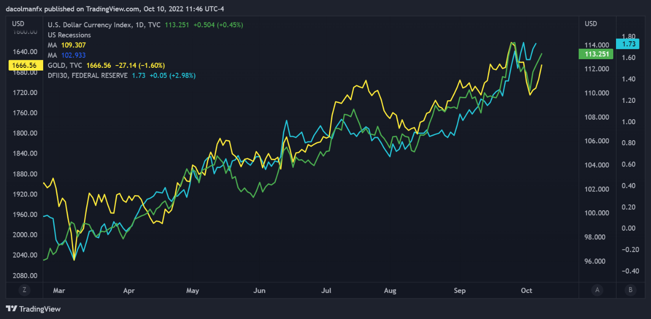Image resolution: width=651 pixels, height=319 pixels.
Task: Click the yellow 1666.56 gold price tag
Action: pyautogui.click(x=25, y=66)
